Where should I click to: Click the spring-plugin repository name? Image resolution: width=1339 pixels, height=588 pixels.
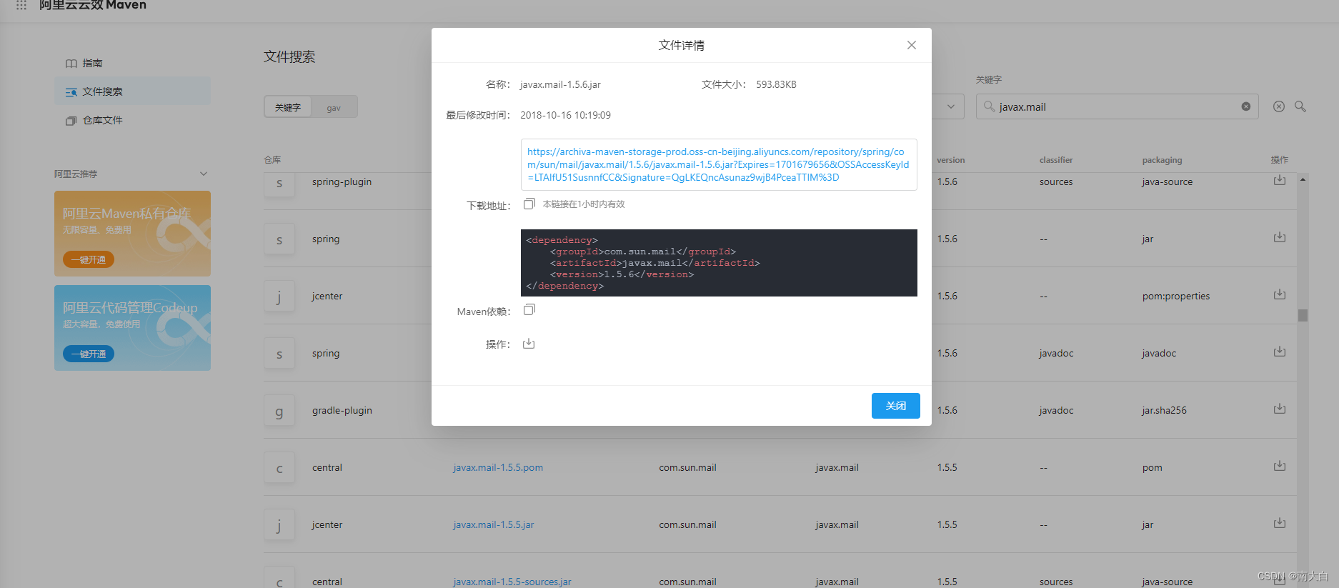coord(342,181)
